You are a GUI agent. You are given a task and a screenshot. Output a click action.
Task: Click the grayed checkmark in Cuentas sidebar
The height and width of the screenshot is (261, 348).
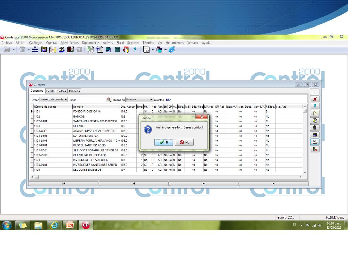tap(315, 92)
